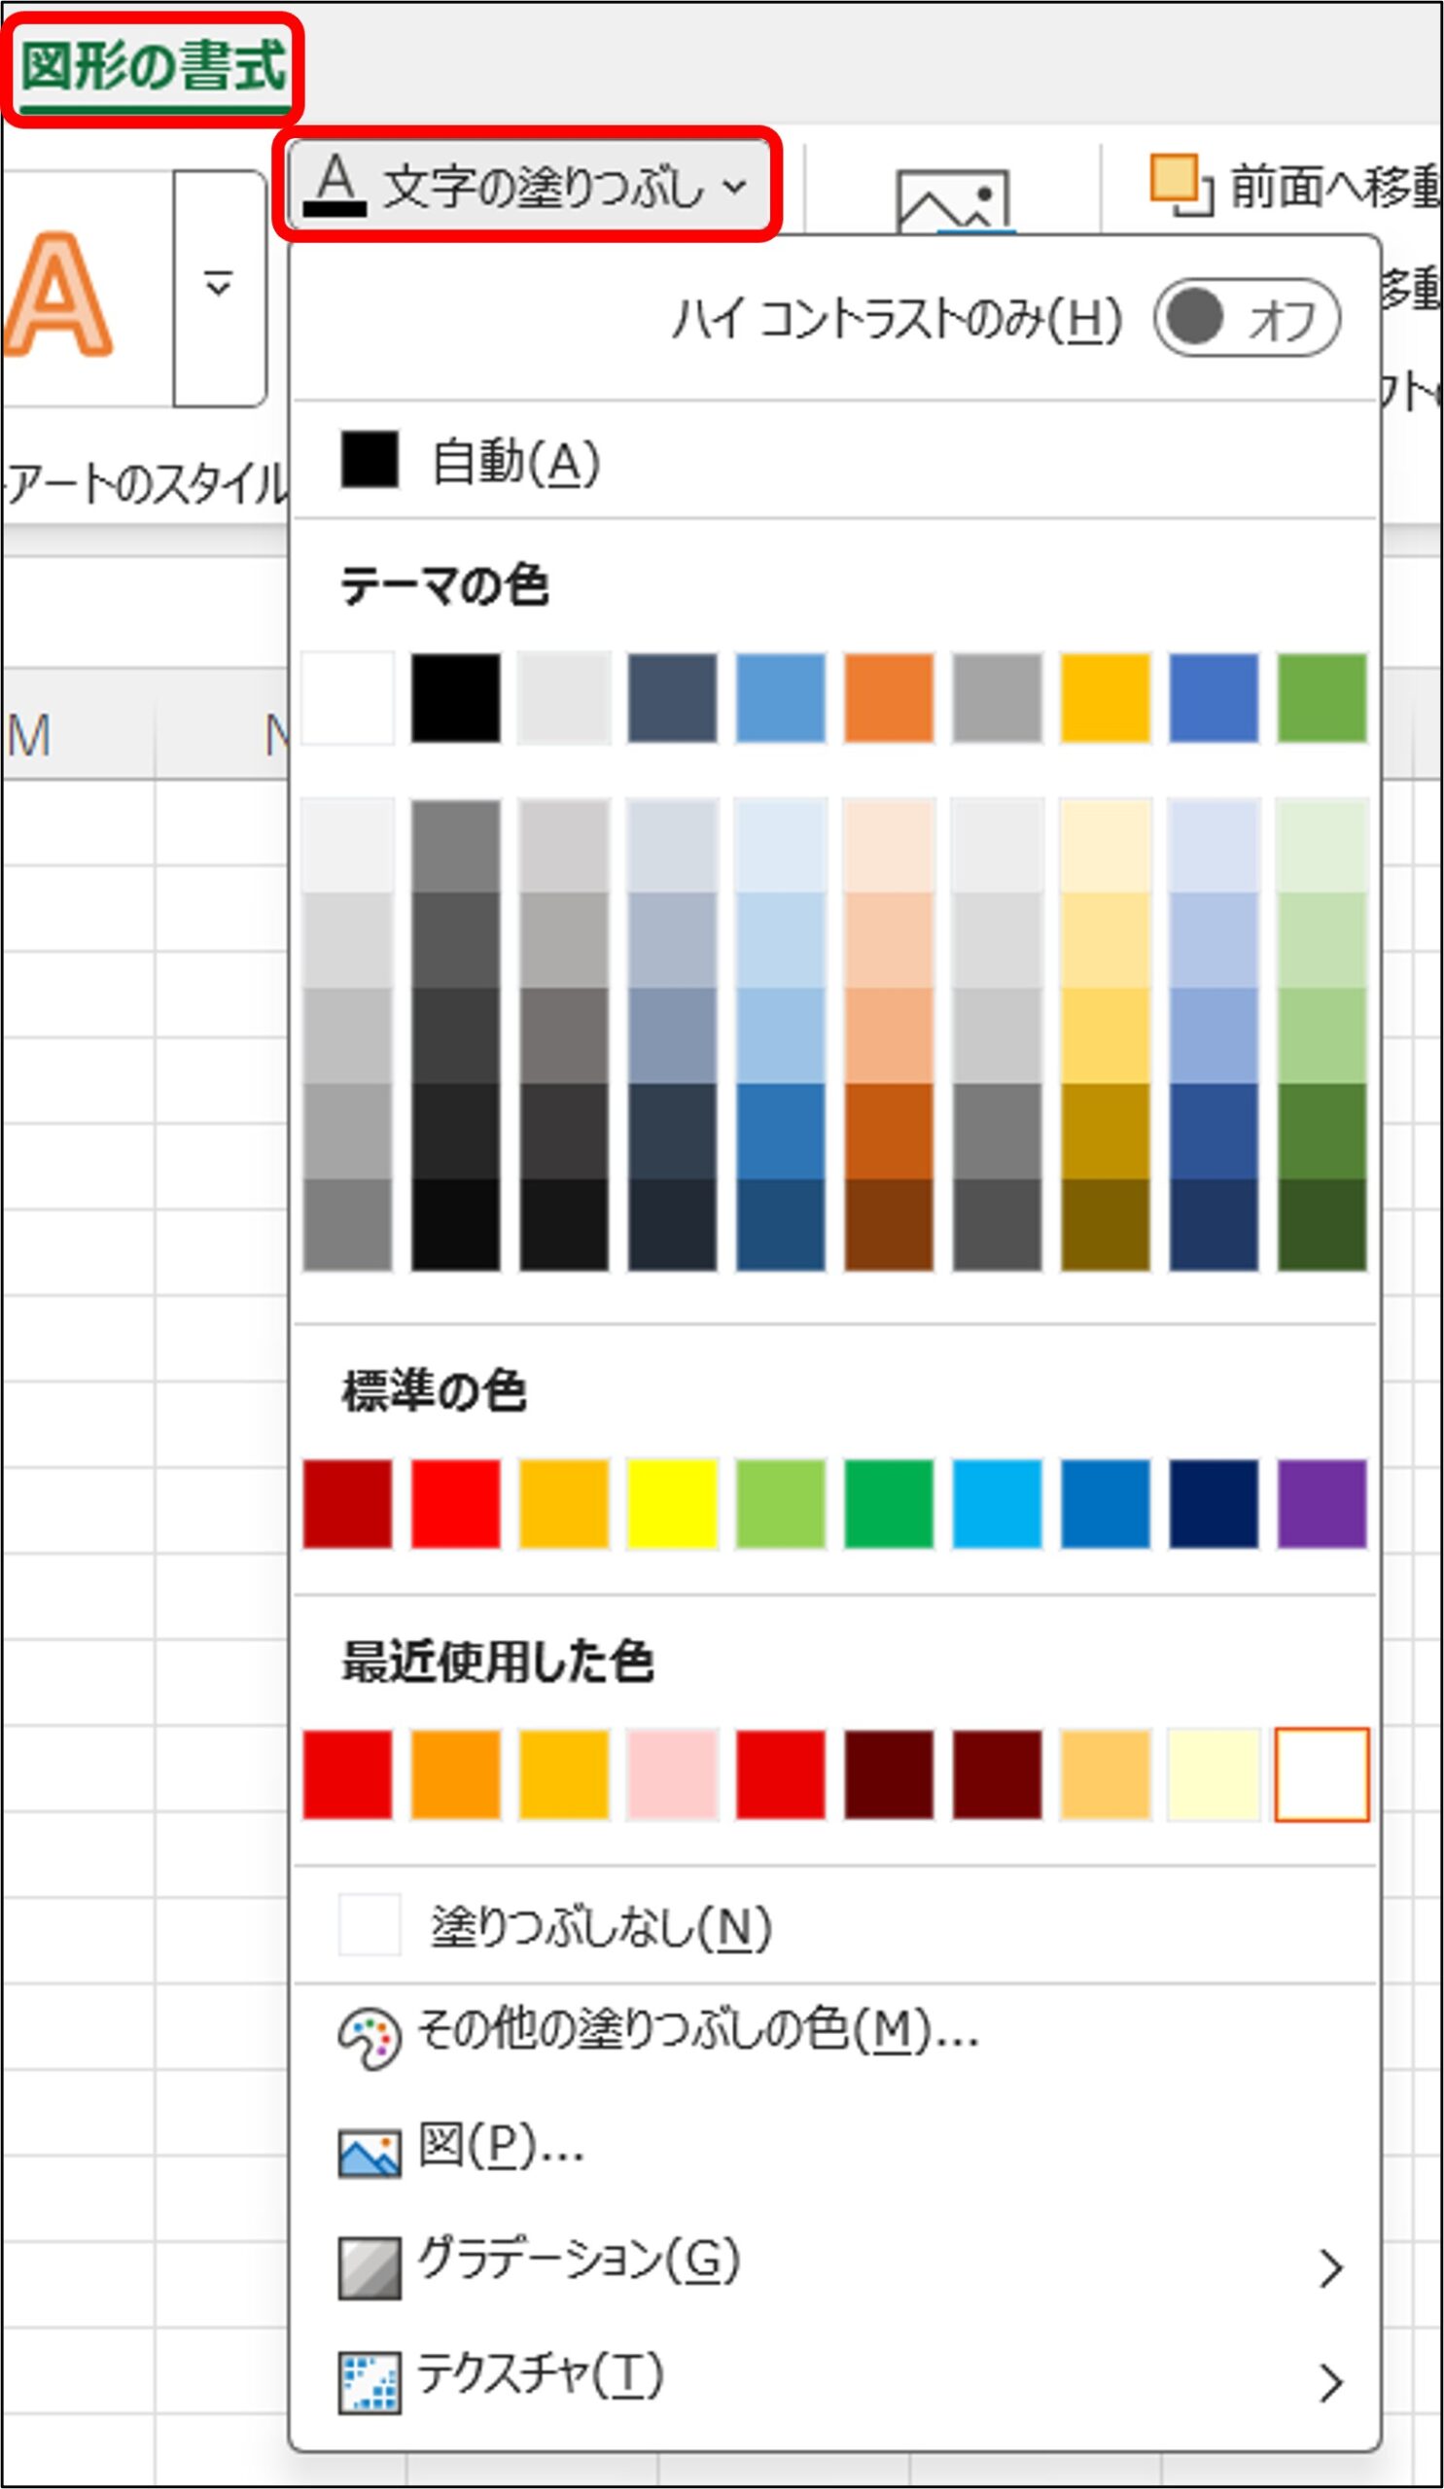Expand the テクスチャ submenu arrow
The image size is (1444, 2489).
[1330, 2381]
